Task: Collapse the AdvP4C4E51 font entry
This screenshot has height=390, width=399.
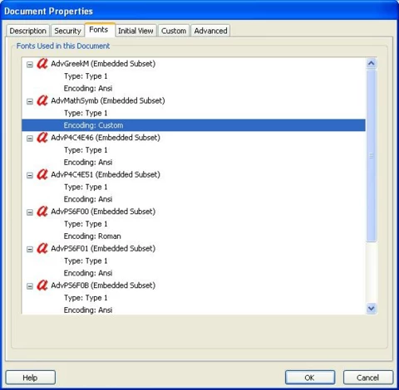Action: (x=30, y=176)
